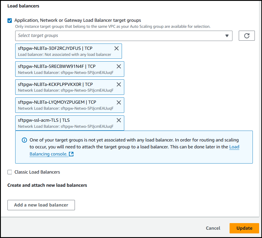Click the refresh target groups icon
This screenshot has width=262, height=238.
coord(247,36)
